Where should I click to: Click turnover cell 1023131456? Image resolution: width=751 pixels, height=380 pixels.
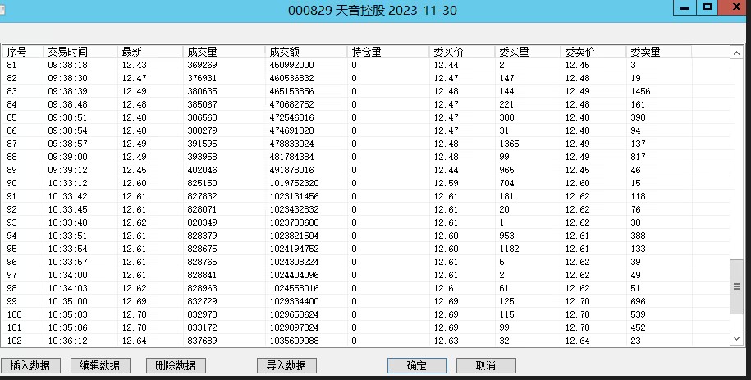[x=294, y=196]
